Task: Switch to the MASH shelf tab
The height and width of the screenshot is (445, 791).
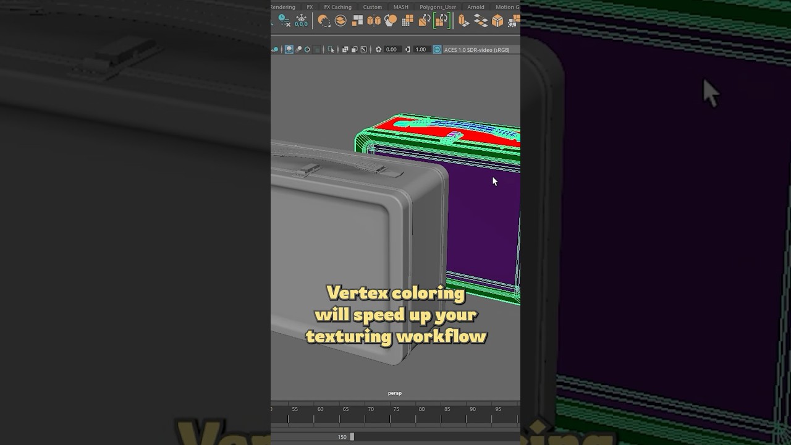Action: [x=400, y=7]
